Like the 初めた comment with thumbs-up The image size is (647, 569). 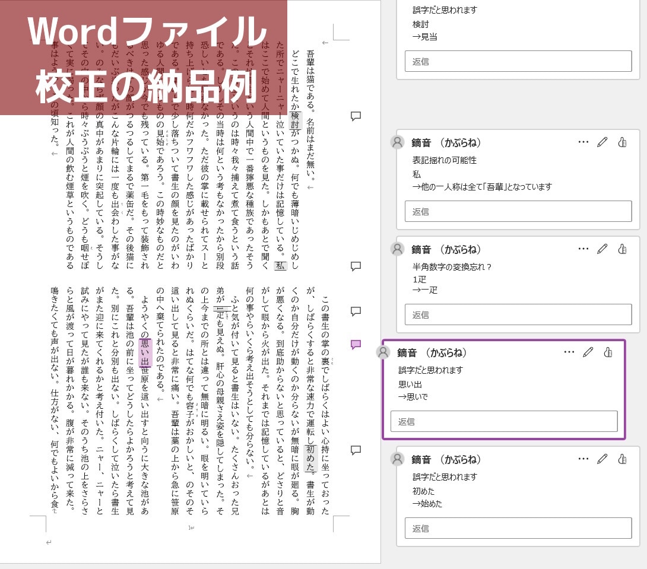point(622,459)
